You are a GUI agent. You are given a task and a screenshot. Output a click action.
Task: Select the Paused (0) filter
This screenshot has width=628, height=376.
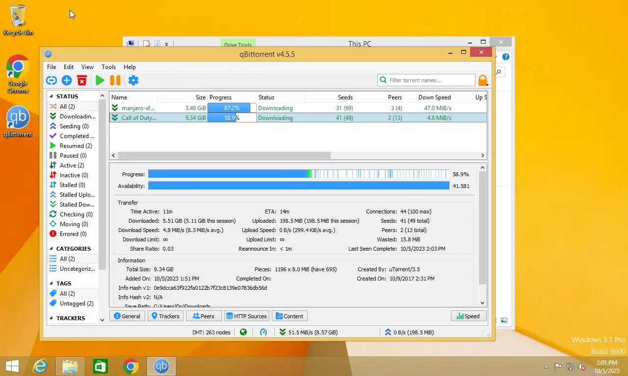click(73, 156)
